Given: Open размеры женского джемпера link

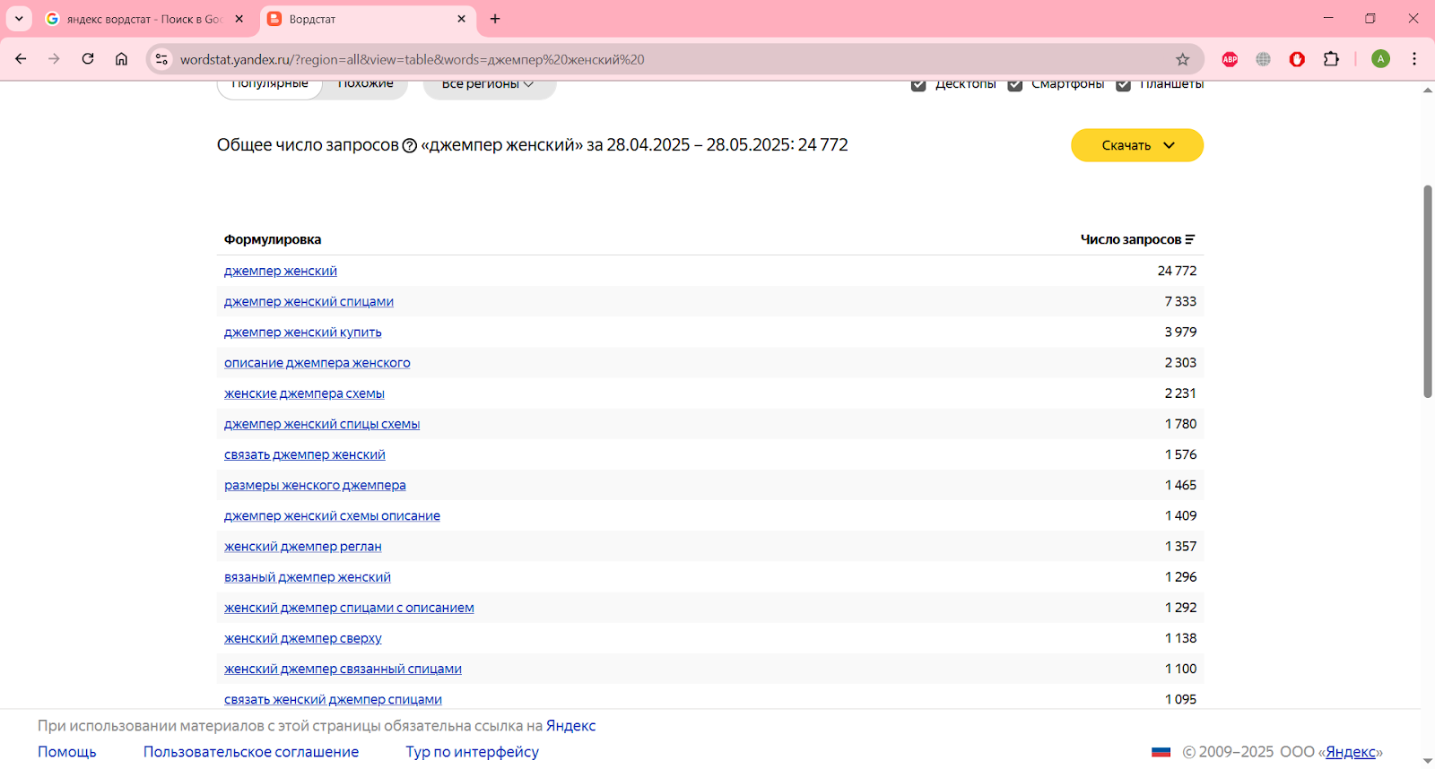Looking at the screenshot, I should pos(315,485).
